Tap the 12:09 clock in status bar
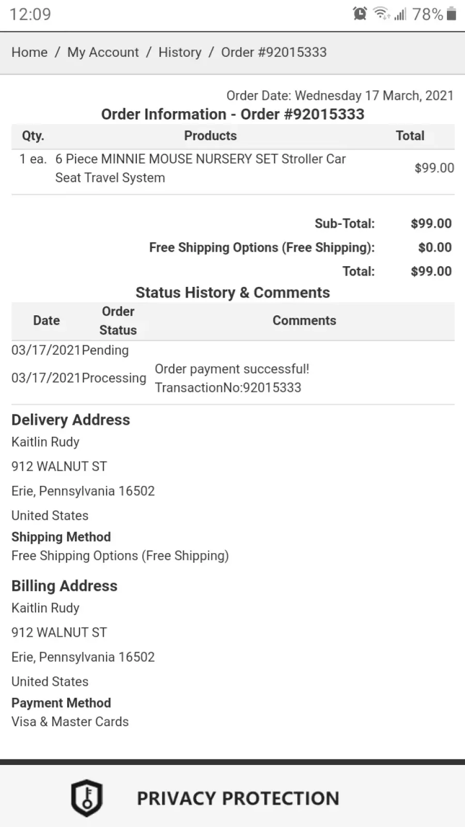This screenshot has height=827, width=465. (30, 14)
